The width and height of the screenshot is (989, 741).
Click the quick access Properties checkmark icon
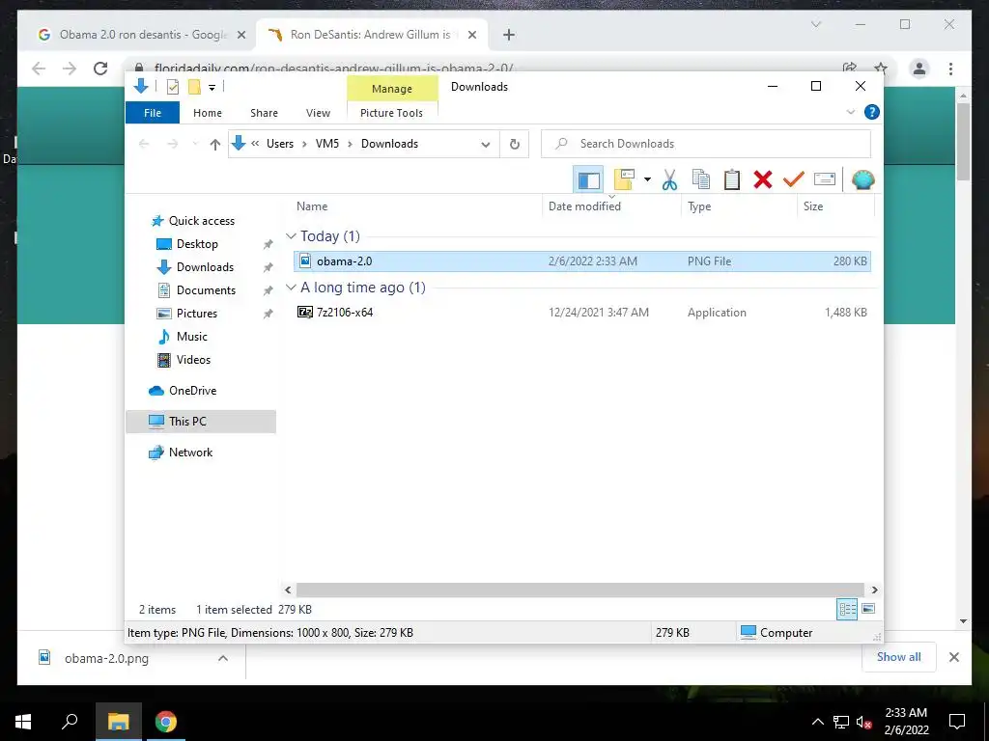[x=173, y=87]
